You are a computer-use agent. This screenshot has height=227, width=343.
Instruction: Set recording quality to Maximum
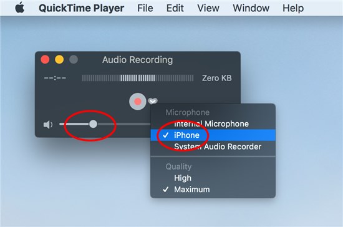(213, 190)
